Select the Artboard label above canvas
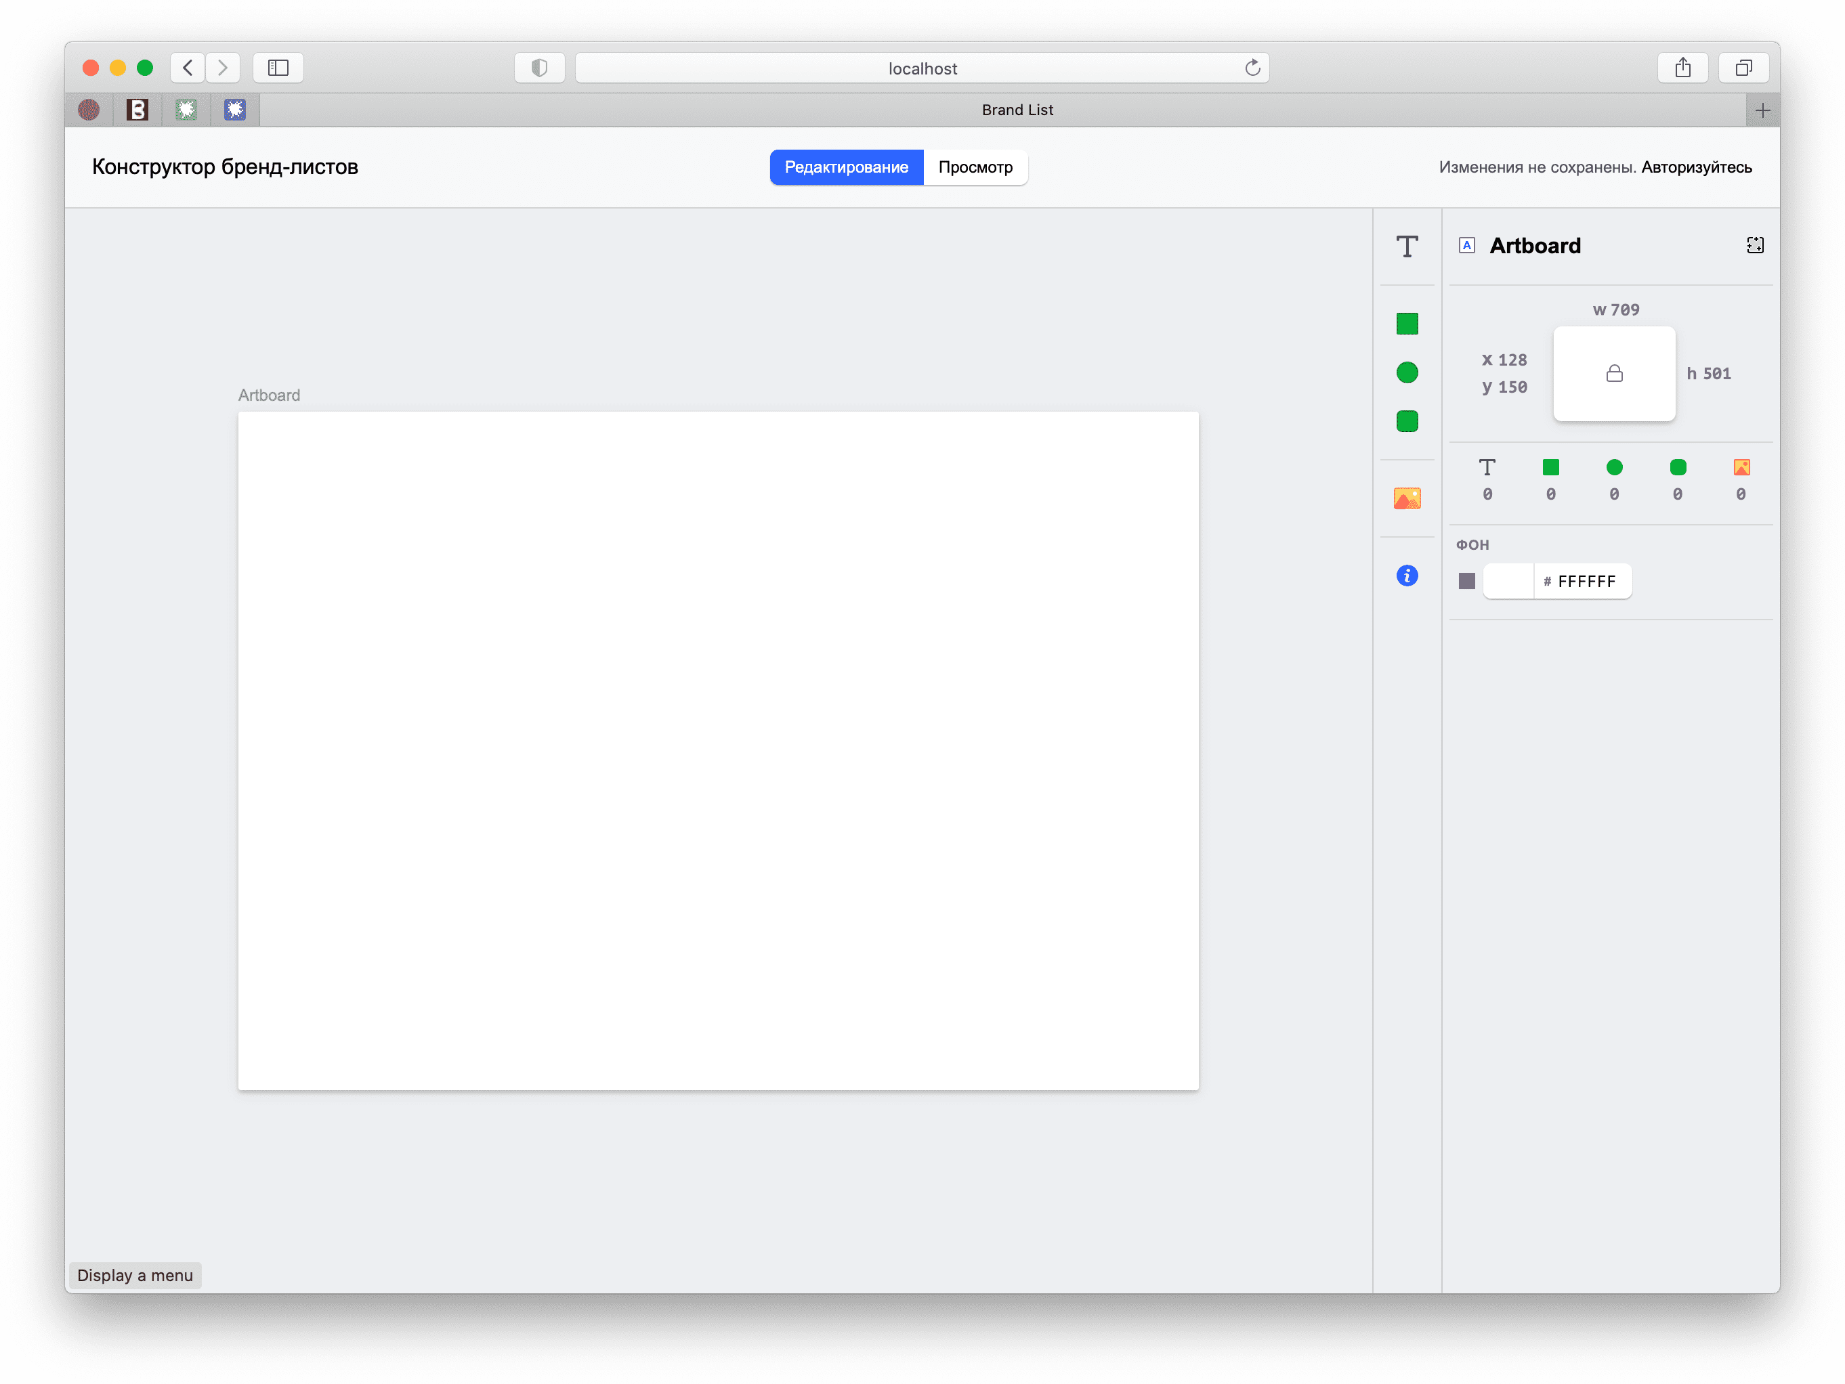The image size is (1845, 1384). (269, 395)
